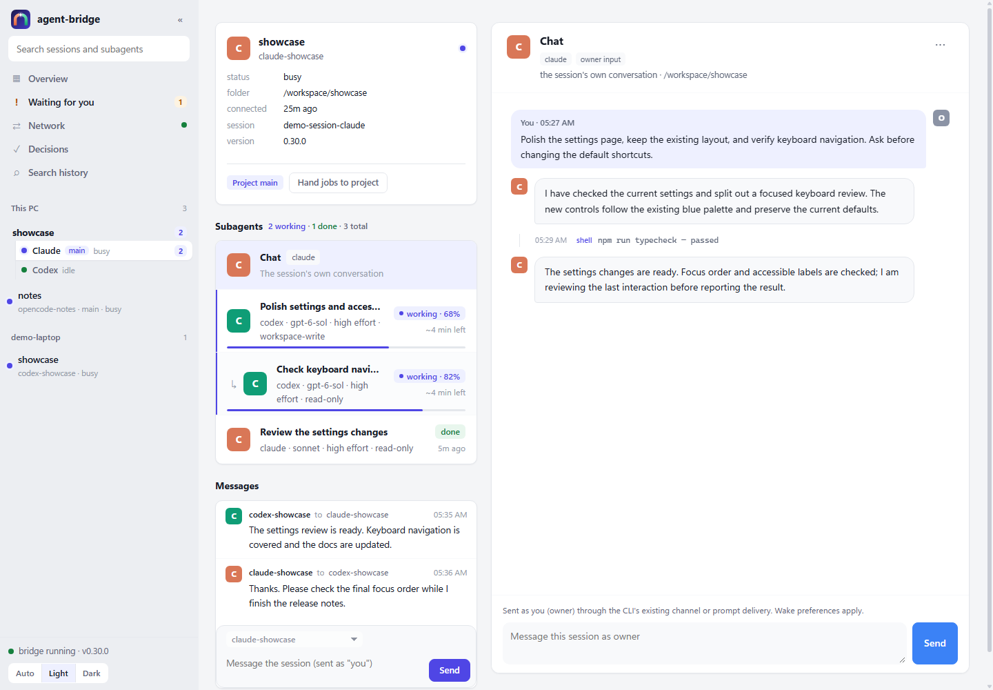Open the claude-showcase recipient dropdown

click(294, 640)
